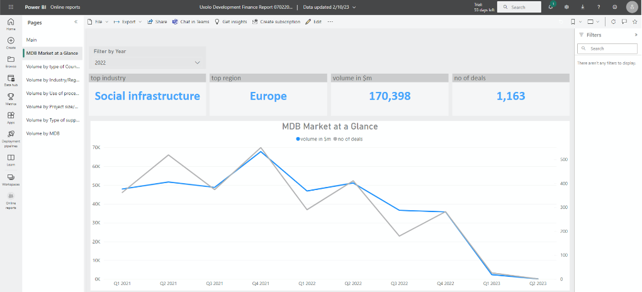The width and height of the screenshot is (642, 292).
Task: Open more options ellipsis in toolbar
Action: click(330, 21)
